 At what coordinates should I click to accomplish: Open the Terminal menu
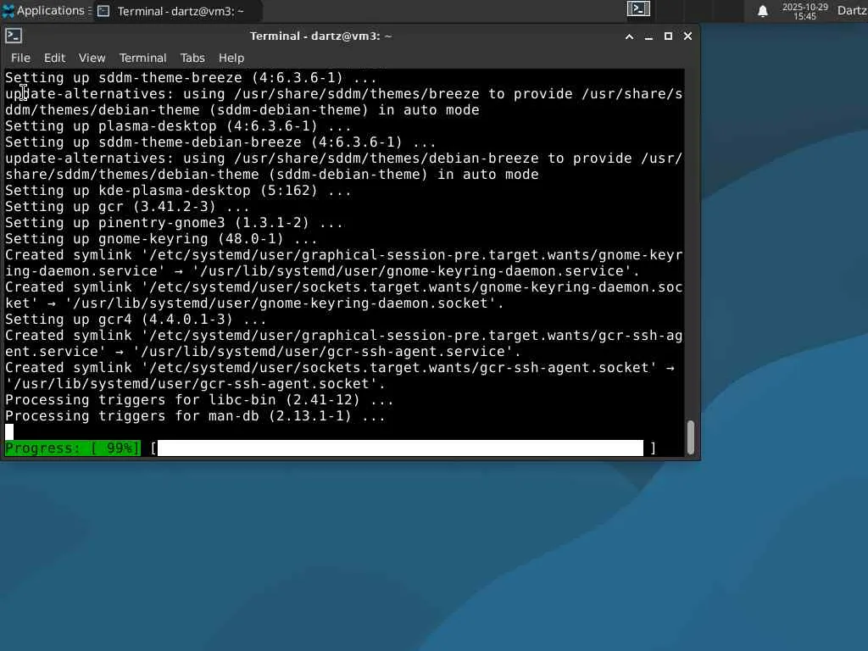click(142, 58)
